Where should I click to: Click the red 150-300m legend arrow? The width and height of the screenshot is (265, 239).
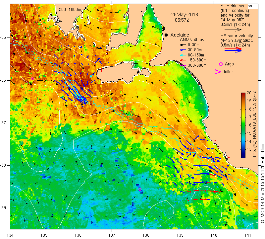[183, 60]
